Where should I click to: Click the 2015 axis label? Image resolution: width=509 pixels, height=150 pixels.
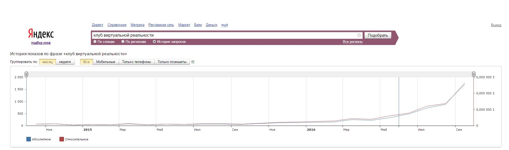pyautogui.click(x=88, y=130)
